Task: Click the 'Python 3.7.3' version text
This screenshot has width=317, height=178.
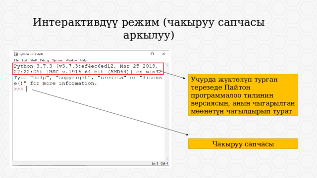Action: (x=33, y=66)
